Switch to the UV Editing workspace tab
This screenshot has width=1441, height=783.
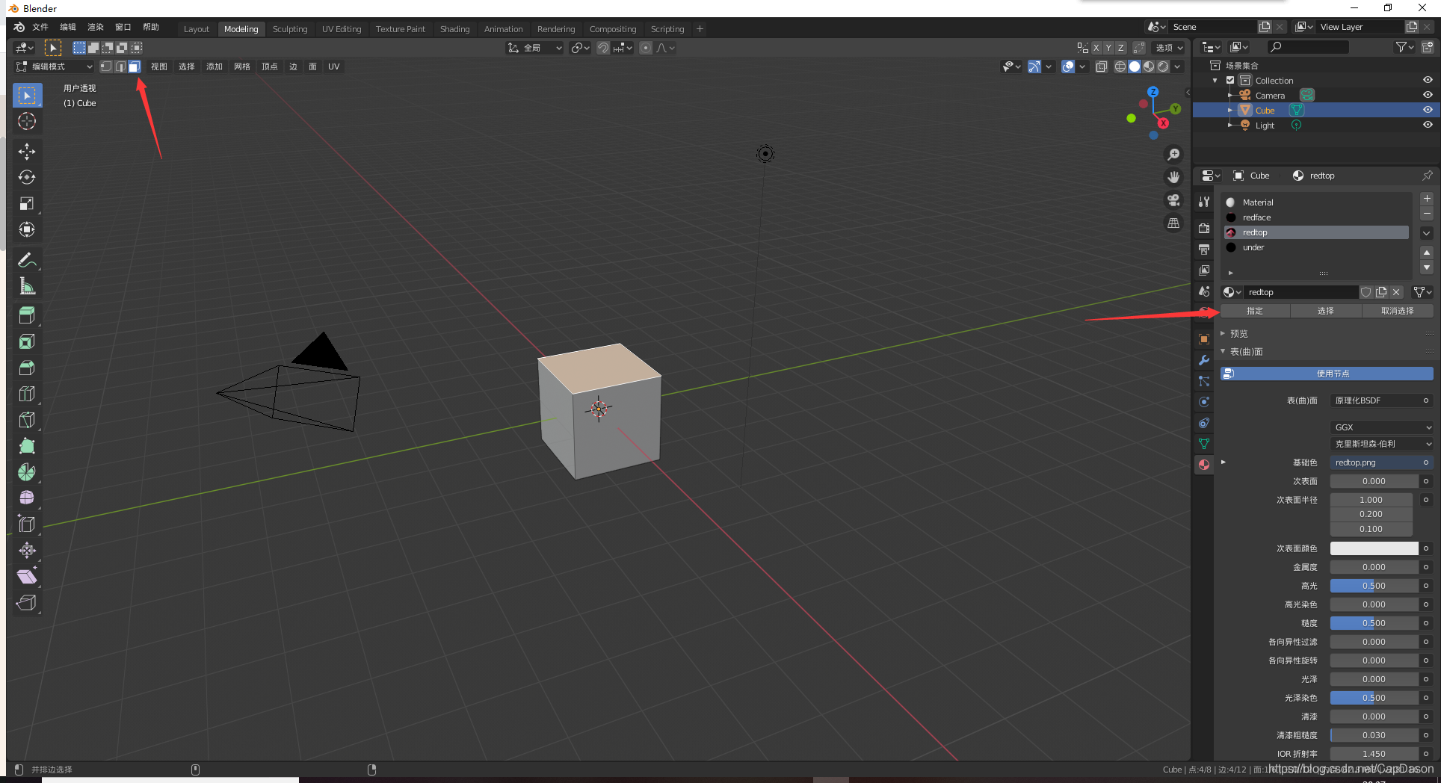(342, 29)
